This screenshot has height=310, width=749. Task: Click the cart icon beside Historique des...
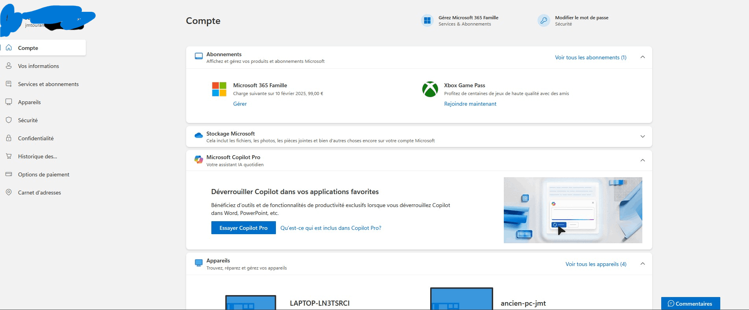pos(9,156)
